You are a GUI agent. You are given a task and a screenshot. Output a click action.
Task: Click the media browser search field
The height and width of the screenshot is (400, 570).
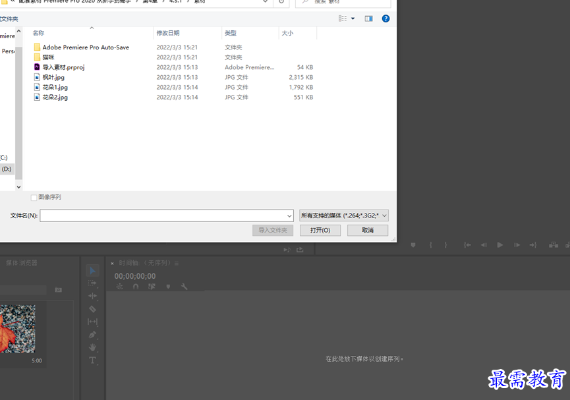[23, 290]
